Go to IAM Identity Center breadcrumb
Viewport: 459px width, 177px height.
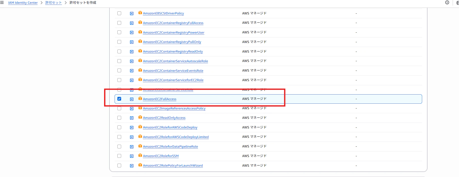pos(23,3)
